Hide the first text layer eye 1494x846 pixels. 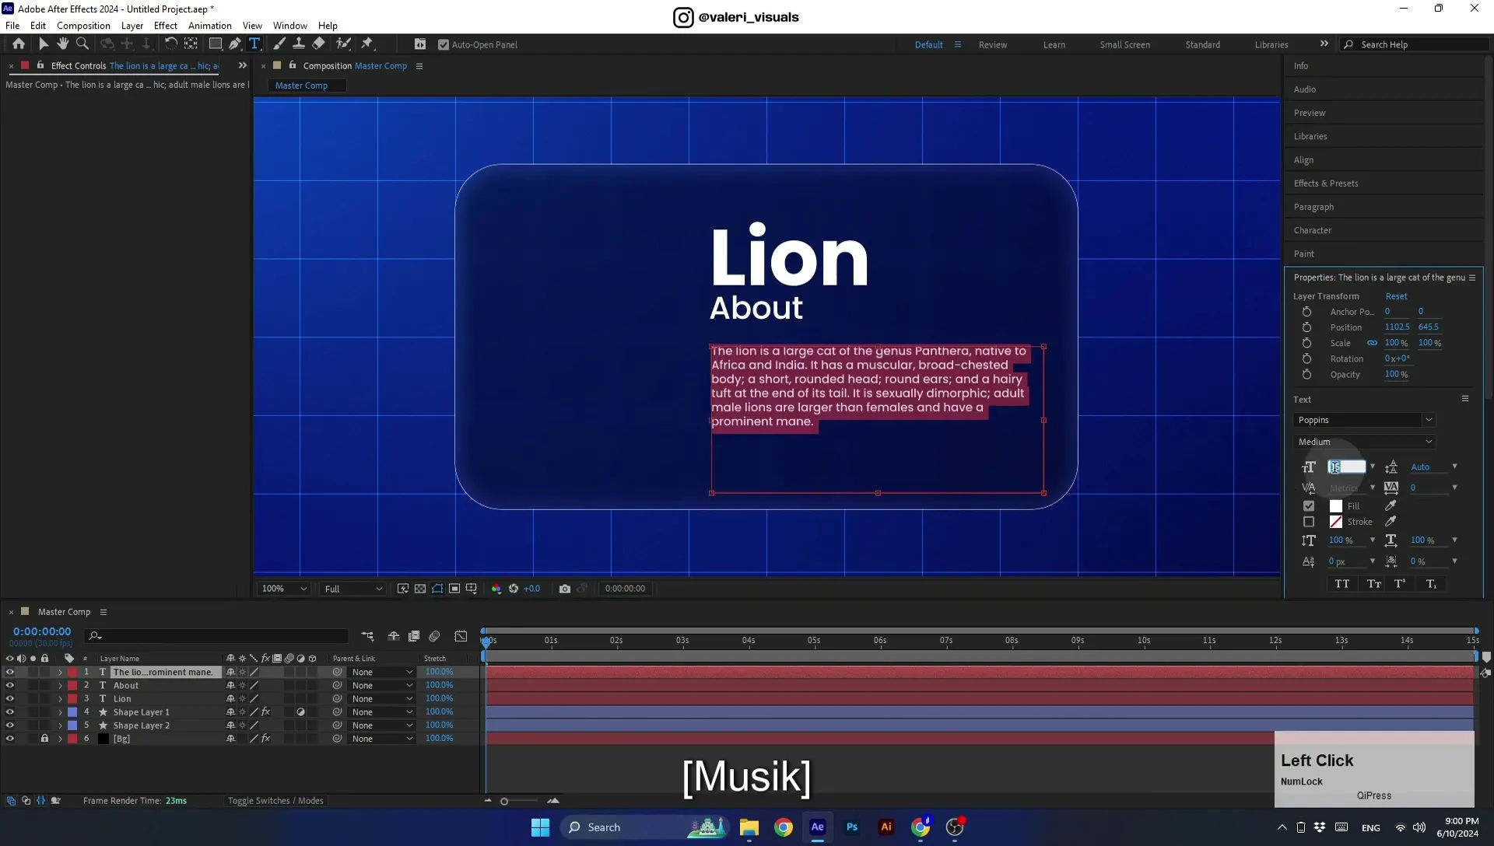pyautogui.click(x=10, y=673)
